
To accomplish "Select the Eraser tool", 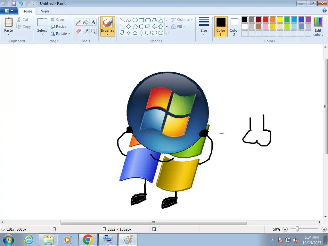I will (78, 31).
